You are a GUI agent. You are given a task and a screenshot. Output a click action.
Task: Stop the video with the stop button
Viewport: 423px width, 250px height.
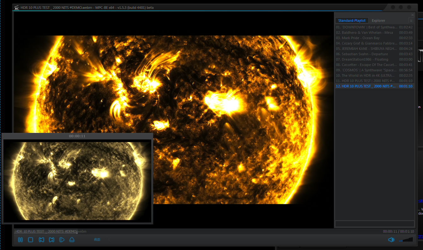click(31, 240)
